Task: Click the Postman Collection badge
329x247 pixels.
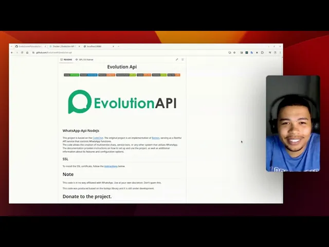Action: pyautogui.click(x=107, y=75)
